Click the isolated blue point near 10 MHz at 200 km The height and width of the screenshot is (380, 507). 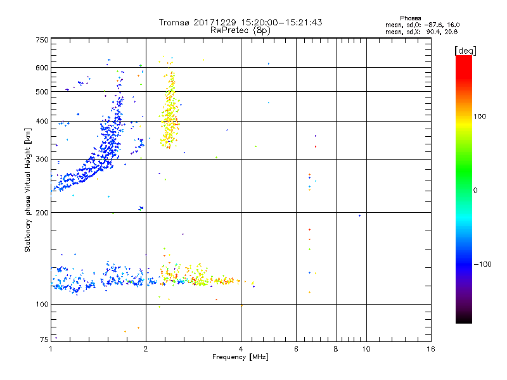coord(359,215)
